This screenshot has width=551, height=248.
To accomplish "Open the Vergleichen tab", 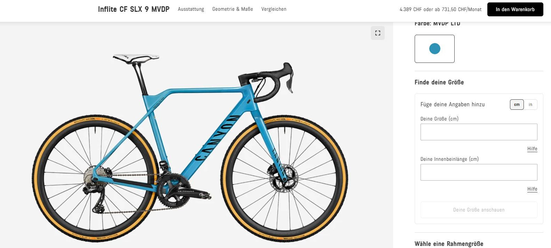I will click(x=274, y=9).
